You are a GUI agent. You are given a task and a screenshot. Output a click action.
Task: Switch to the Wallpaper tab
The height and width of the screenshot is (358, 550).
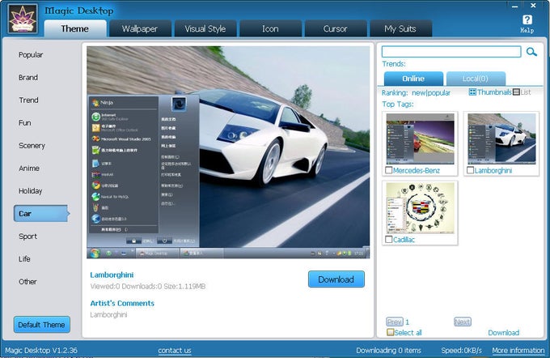click(x=140, y=28)
